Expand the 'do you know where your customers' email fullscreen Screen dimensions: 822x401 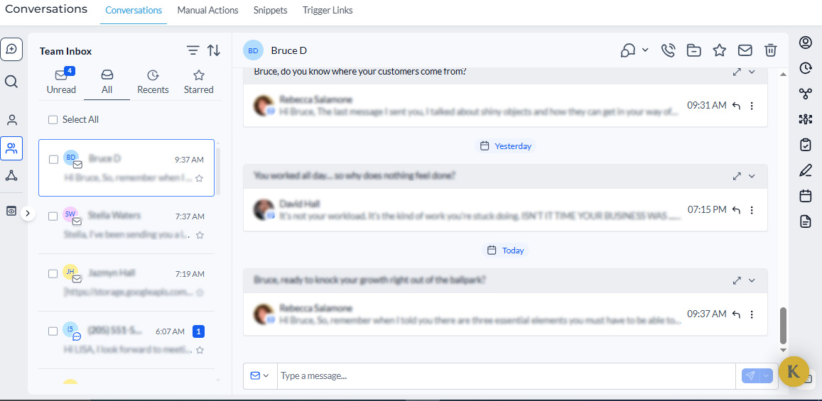737,72
